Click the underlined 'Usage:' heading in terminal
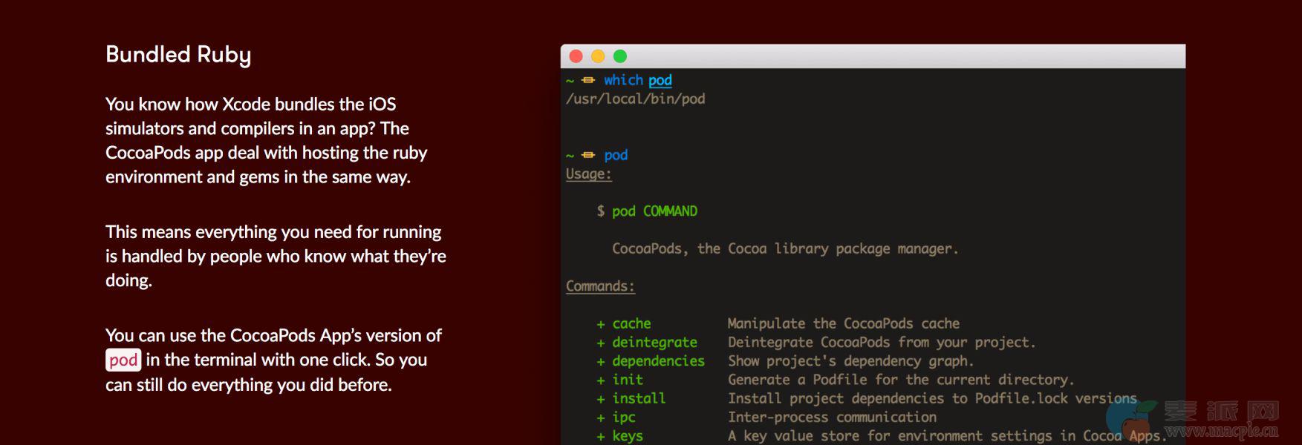The width and height of the screenshot is (1302, 445). click(588, 174)
